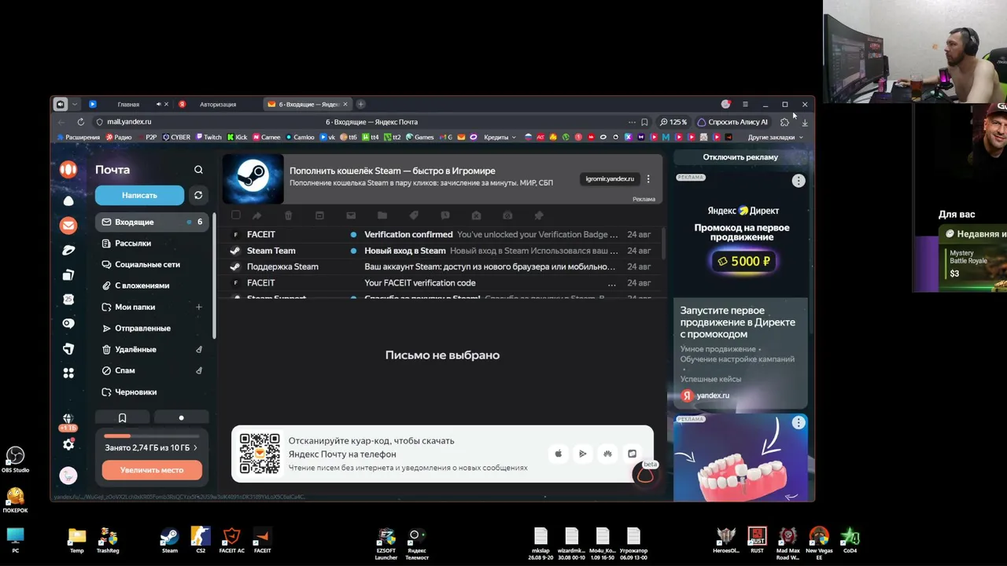
Task: Tick the select-all emails checkbox
Action: 236,215
